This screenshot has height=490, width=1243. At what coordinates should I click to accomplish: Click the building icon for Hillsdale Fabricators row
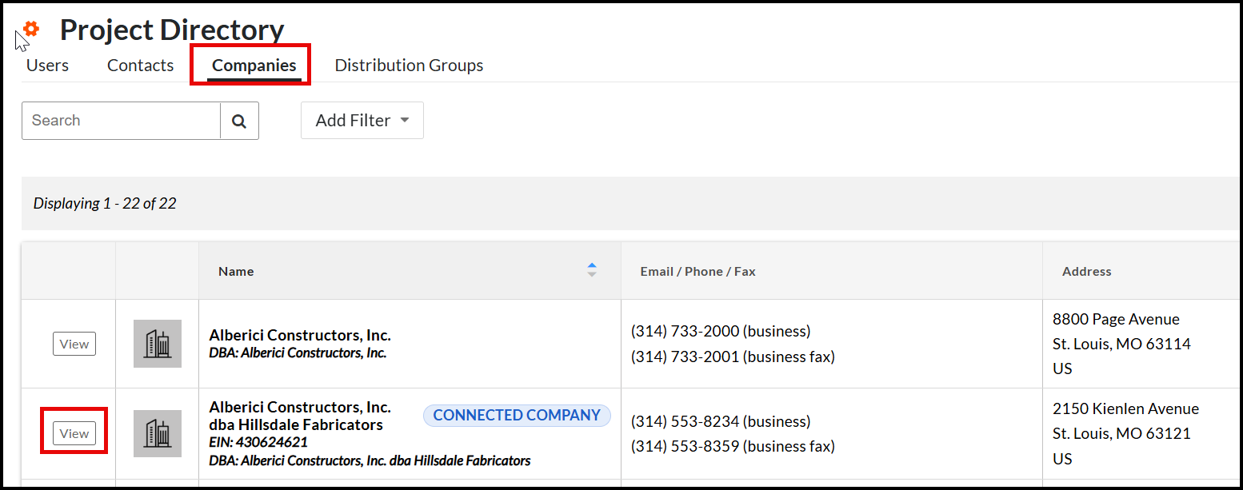click(x=158, y=433)
